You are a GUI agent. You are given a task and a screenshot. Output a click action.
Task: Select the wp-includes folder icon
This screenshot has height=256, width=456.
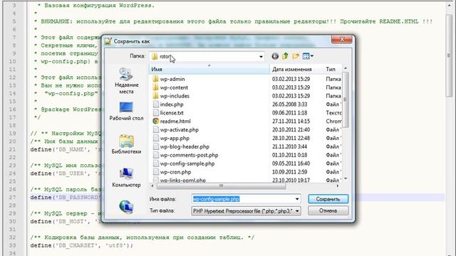(155, 96)
